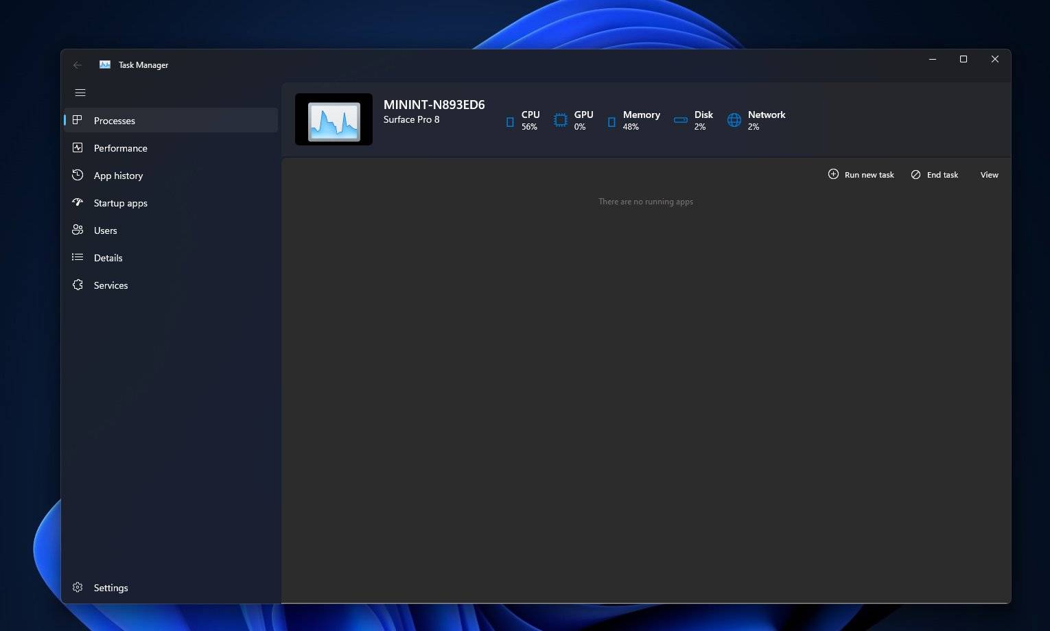
Task: Click the Memory status icon
Action: (x=611, y=121)
